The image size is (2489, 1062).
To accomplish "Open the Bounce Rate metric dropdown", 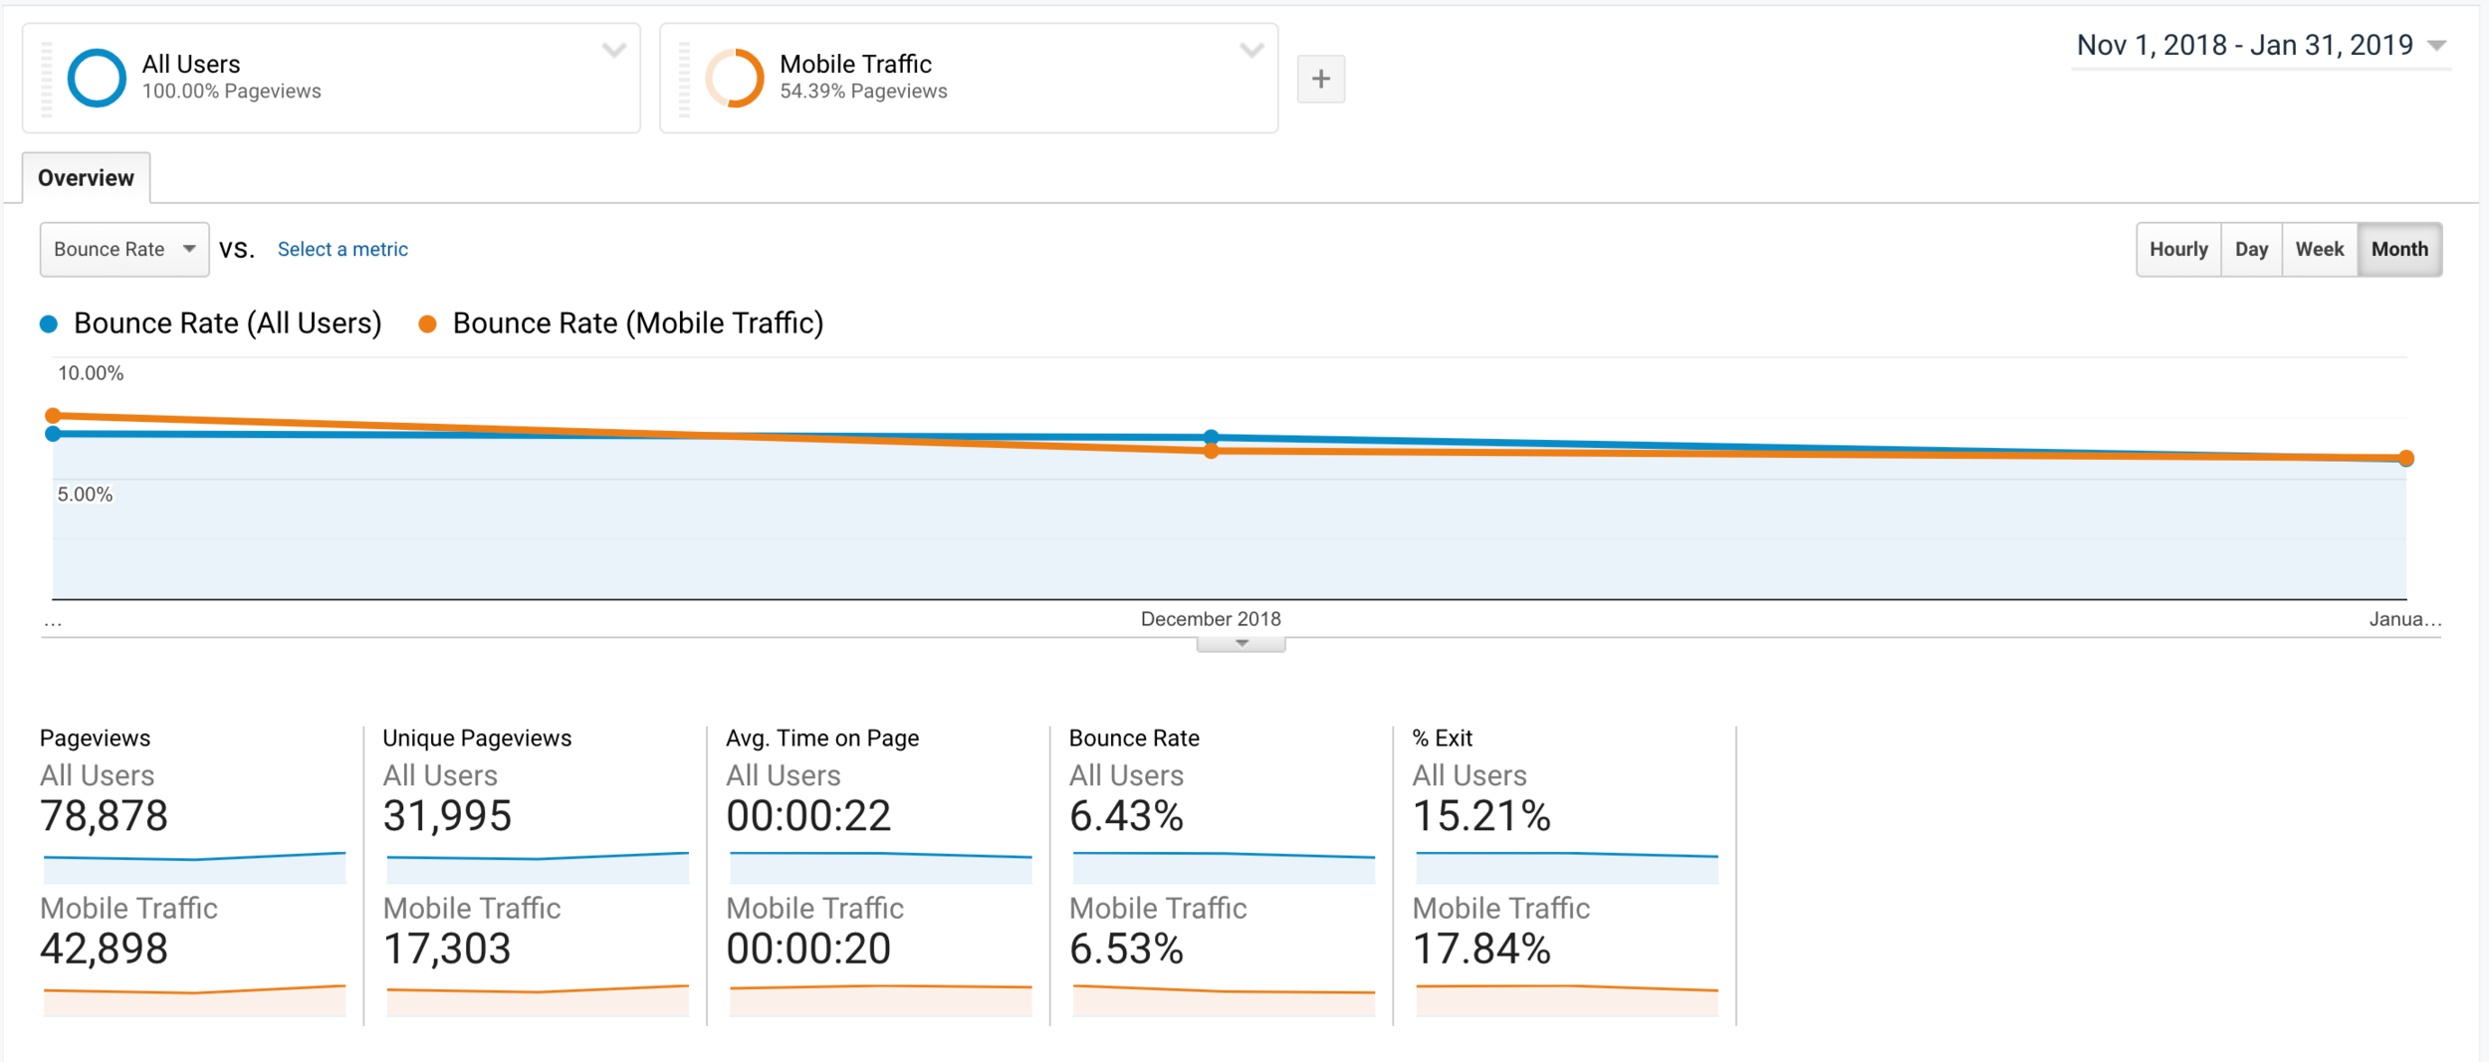I will tap(124, 249).
